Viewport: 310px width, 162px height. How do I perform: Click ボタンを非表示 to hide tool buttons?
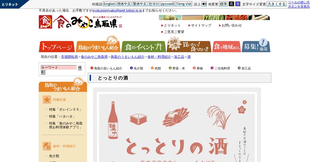(299, 6)
